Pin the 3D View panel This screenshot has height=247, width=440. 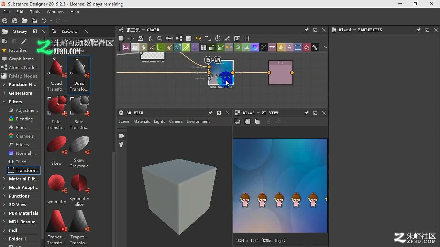(210, 113)
